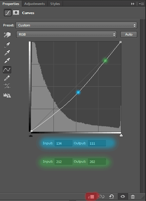Select the pencil draw curve tool

click(x=7, y=78)
